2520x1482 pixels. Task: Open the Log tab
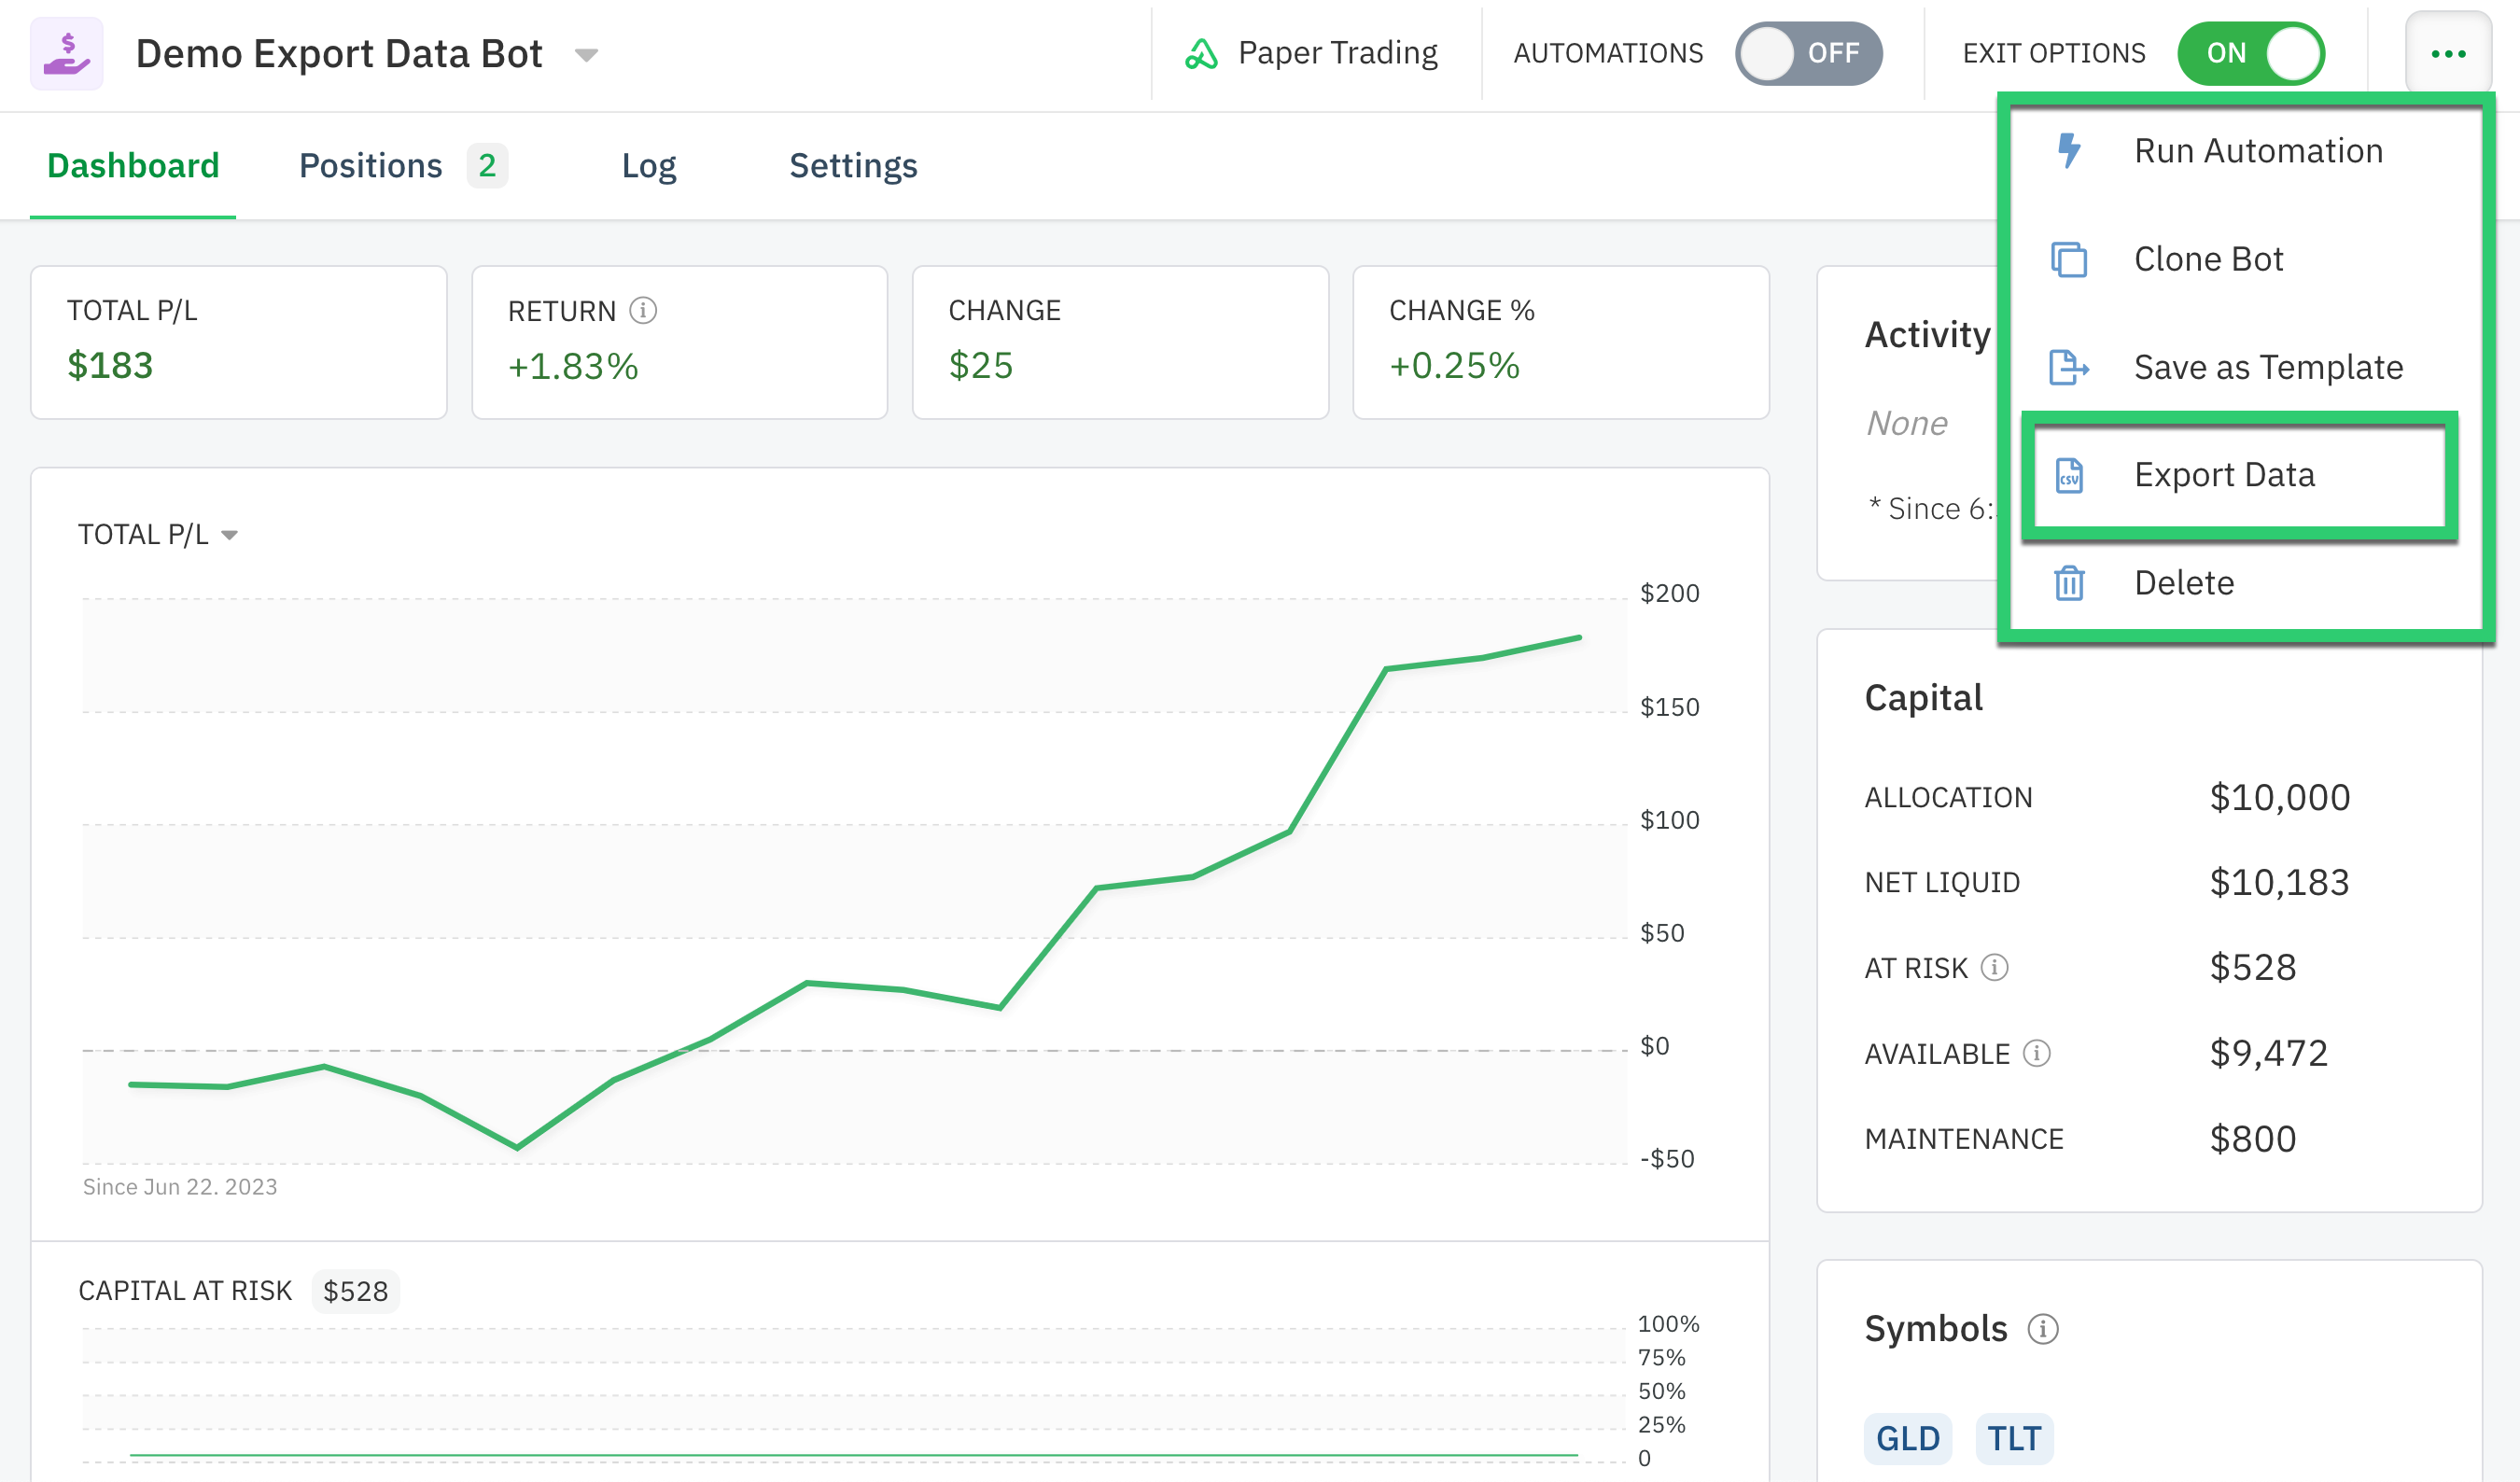tap(648, 166)
